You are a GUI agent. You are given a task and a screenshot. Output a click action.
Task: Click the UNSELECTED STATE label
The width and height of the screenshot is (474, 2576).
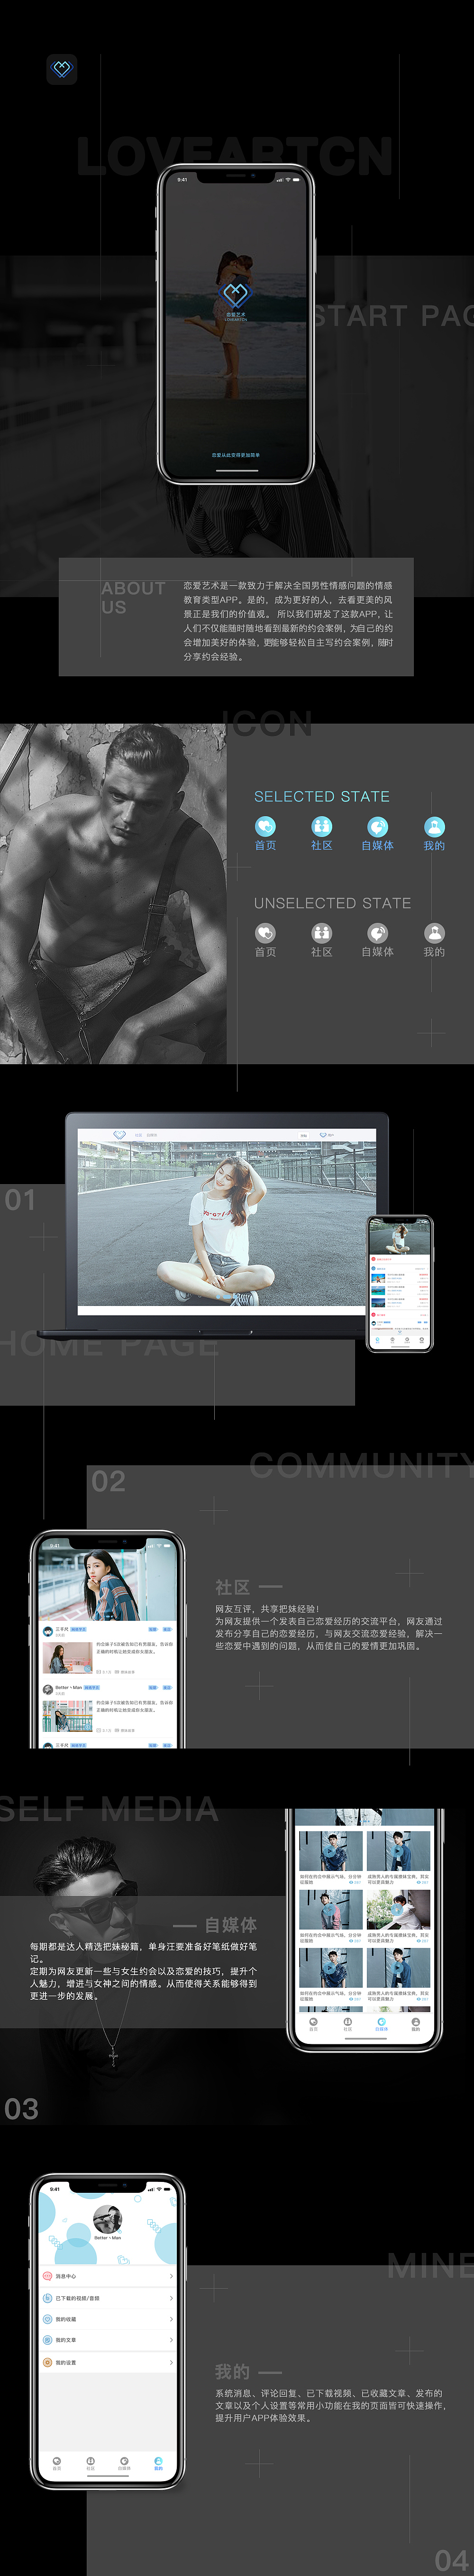point(333,903)
